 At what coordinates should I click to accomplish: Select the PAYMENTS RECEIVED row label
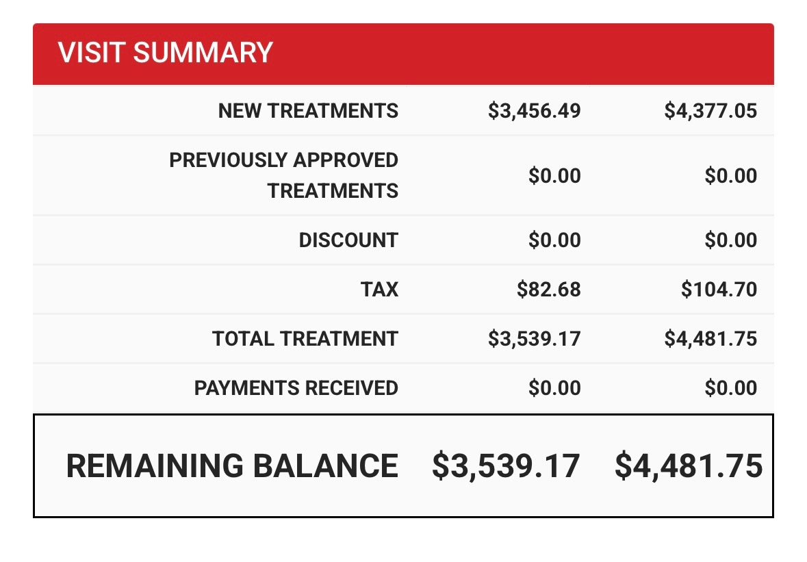pyautogui.click(x=296, y=388)
